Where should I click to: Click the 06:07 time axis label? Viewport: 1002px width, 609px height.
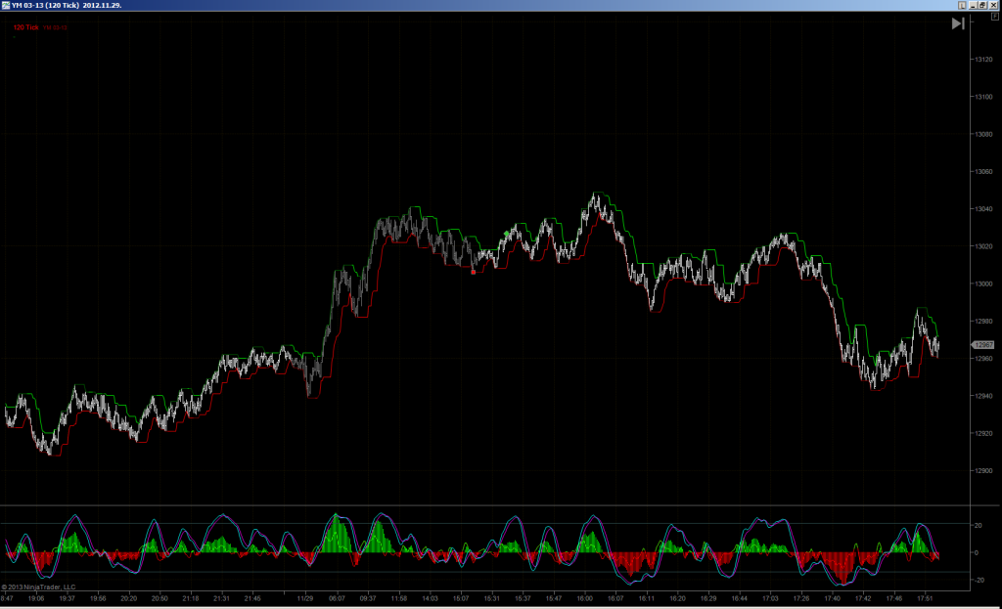(337, 599)
